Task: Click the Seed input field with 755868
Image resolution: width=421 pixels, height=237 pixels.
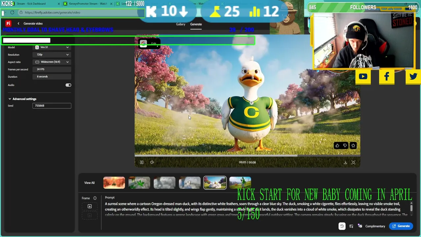Action: [52, 106]
